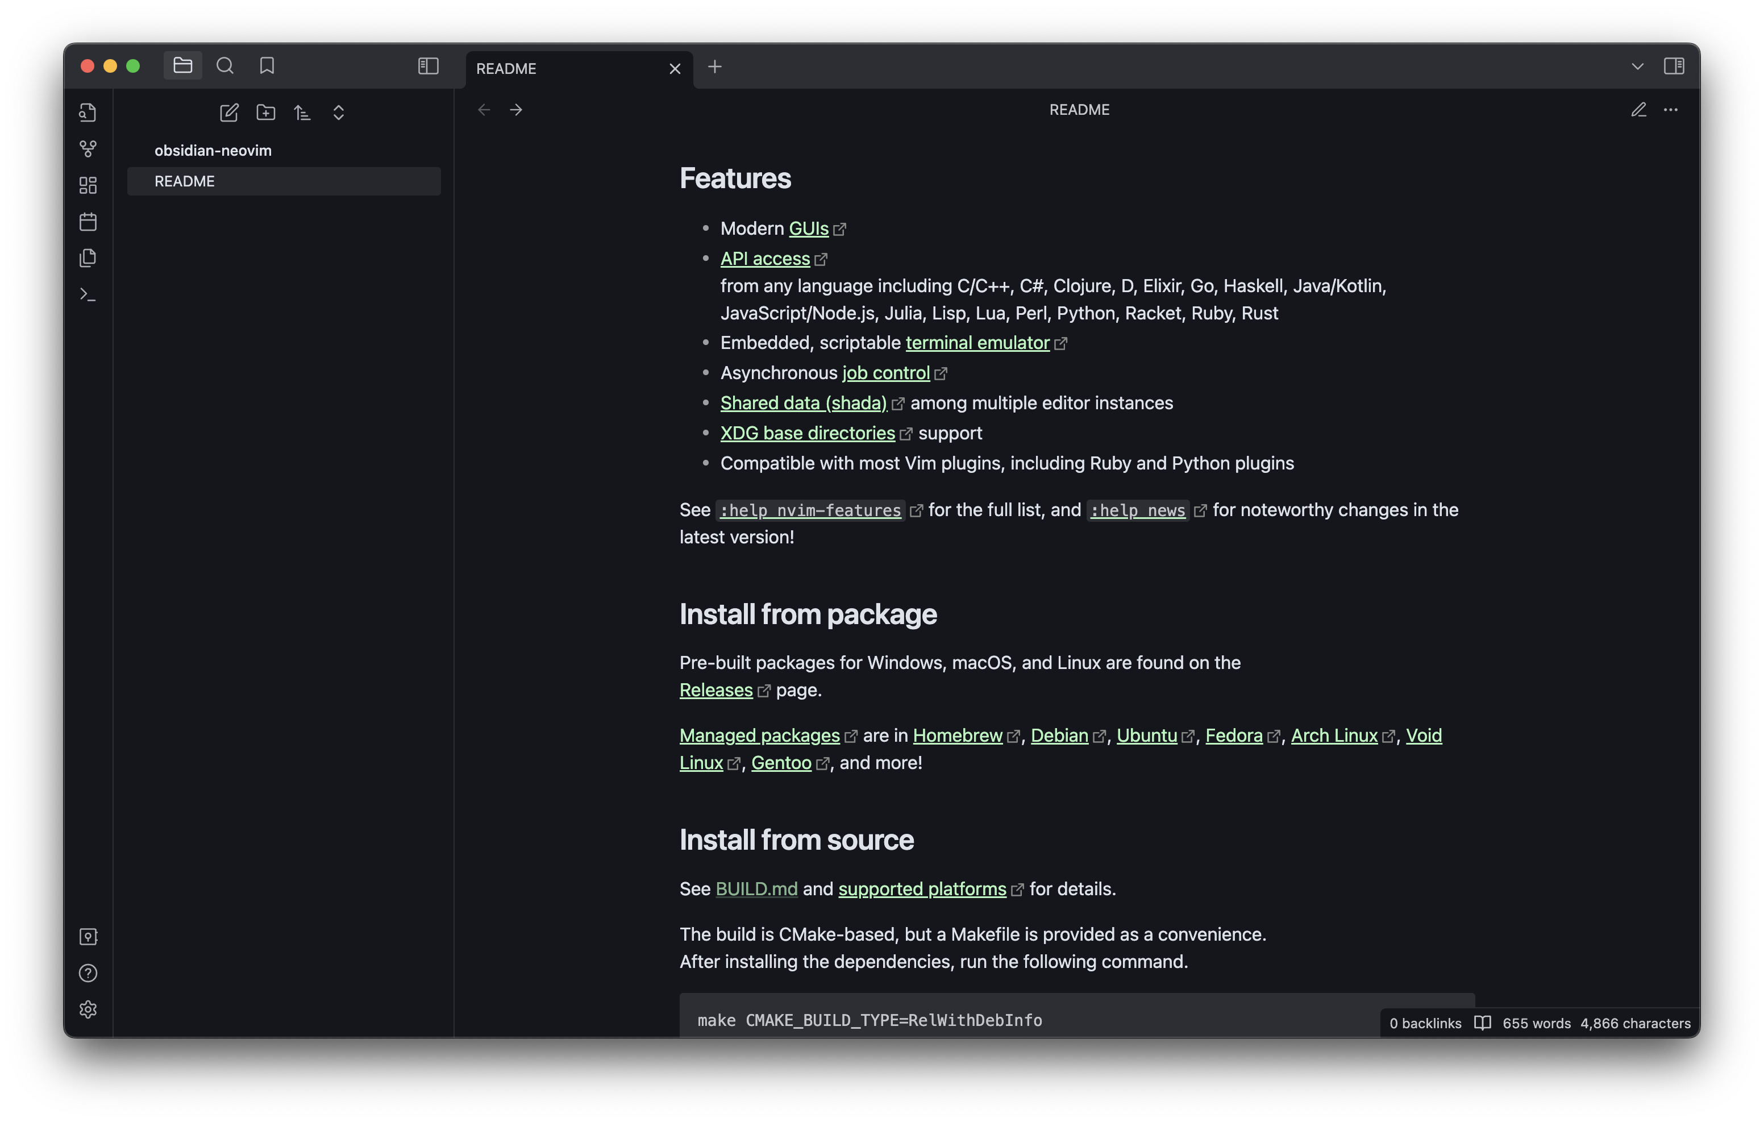Change sort order icon
Image resolution: width=1764 pixels, height=1122 pixels.
tap(302, 112)
